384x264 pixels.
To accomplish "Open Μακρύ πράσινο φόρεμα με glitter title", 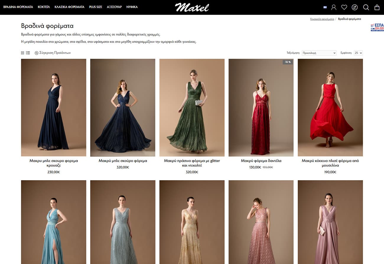I will (x=192, y=163).
